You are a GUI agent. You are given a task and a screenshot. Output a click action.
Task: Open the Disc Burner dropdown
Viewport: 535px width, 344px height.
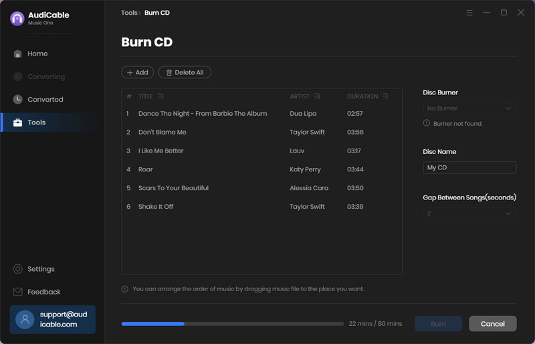pos(469,108)
